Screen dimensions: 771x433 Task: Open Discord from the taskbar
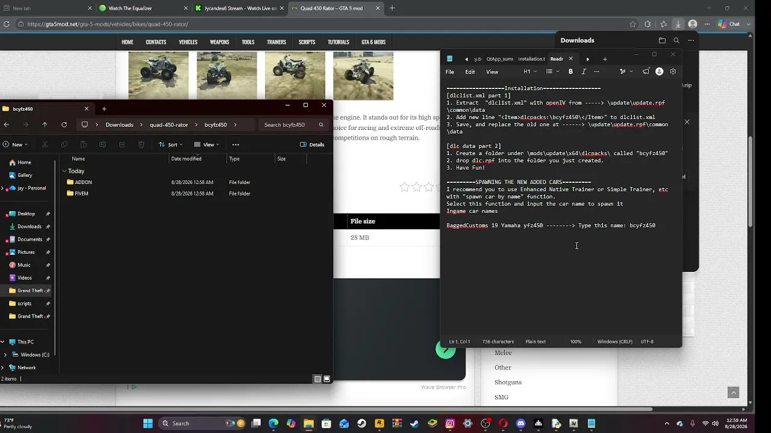click(520, 423)
